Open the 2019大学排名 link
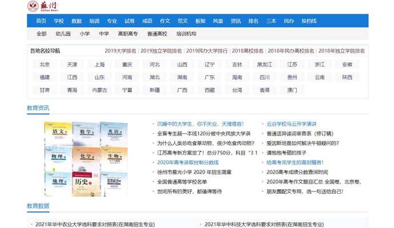The height and width of the screenshot is (228, 394). (120, 51)
